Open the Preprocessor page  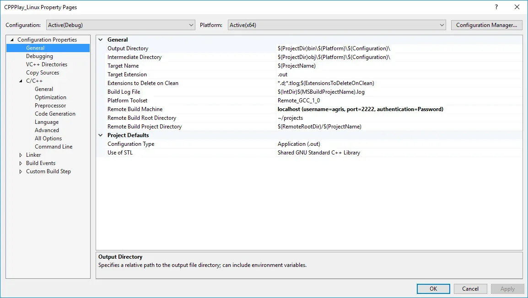point(50,106)
